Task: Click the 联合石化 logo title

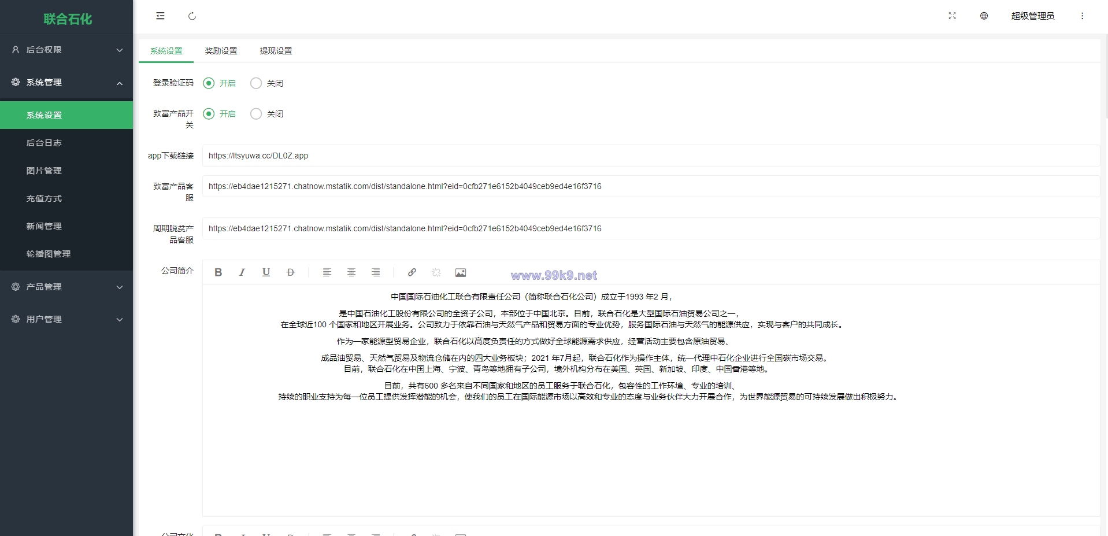Action: pos(68,19)
